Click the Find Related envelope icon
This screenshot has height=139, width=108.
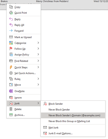[11, 61]
